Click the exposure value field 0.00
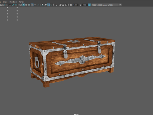Screen dimensions: 153x115 (76, 5)
